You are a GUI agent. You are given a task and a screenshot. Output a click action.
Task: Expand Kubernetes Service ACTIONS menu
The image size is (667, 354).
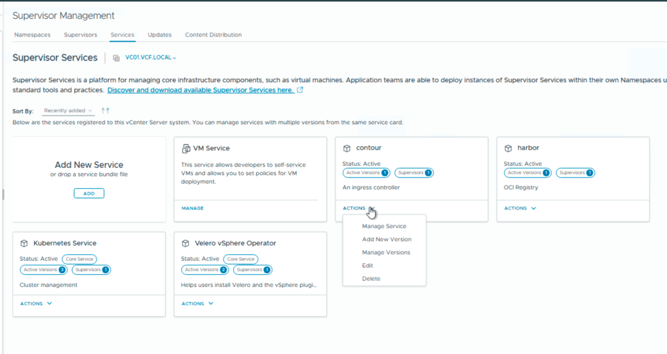tap(36, 304)
